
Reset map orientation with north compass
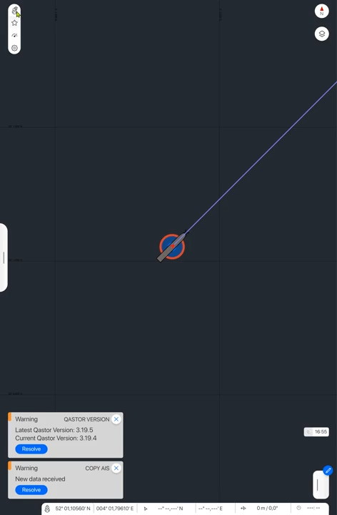pyautogui.click(x=321, y=11)
